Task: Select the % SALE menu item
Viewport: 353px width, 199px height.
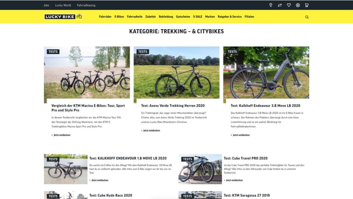Action: click(x=197, y=17)
